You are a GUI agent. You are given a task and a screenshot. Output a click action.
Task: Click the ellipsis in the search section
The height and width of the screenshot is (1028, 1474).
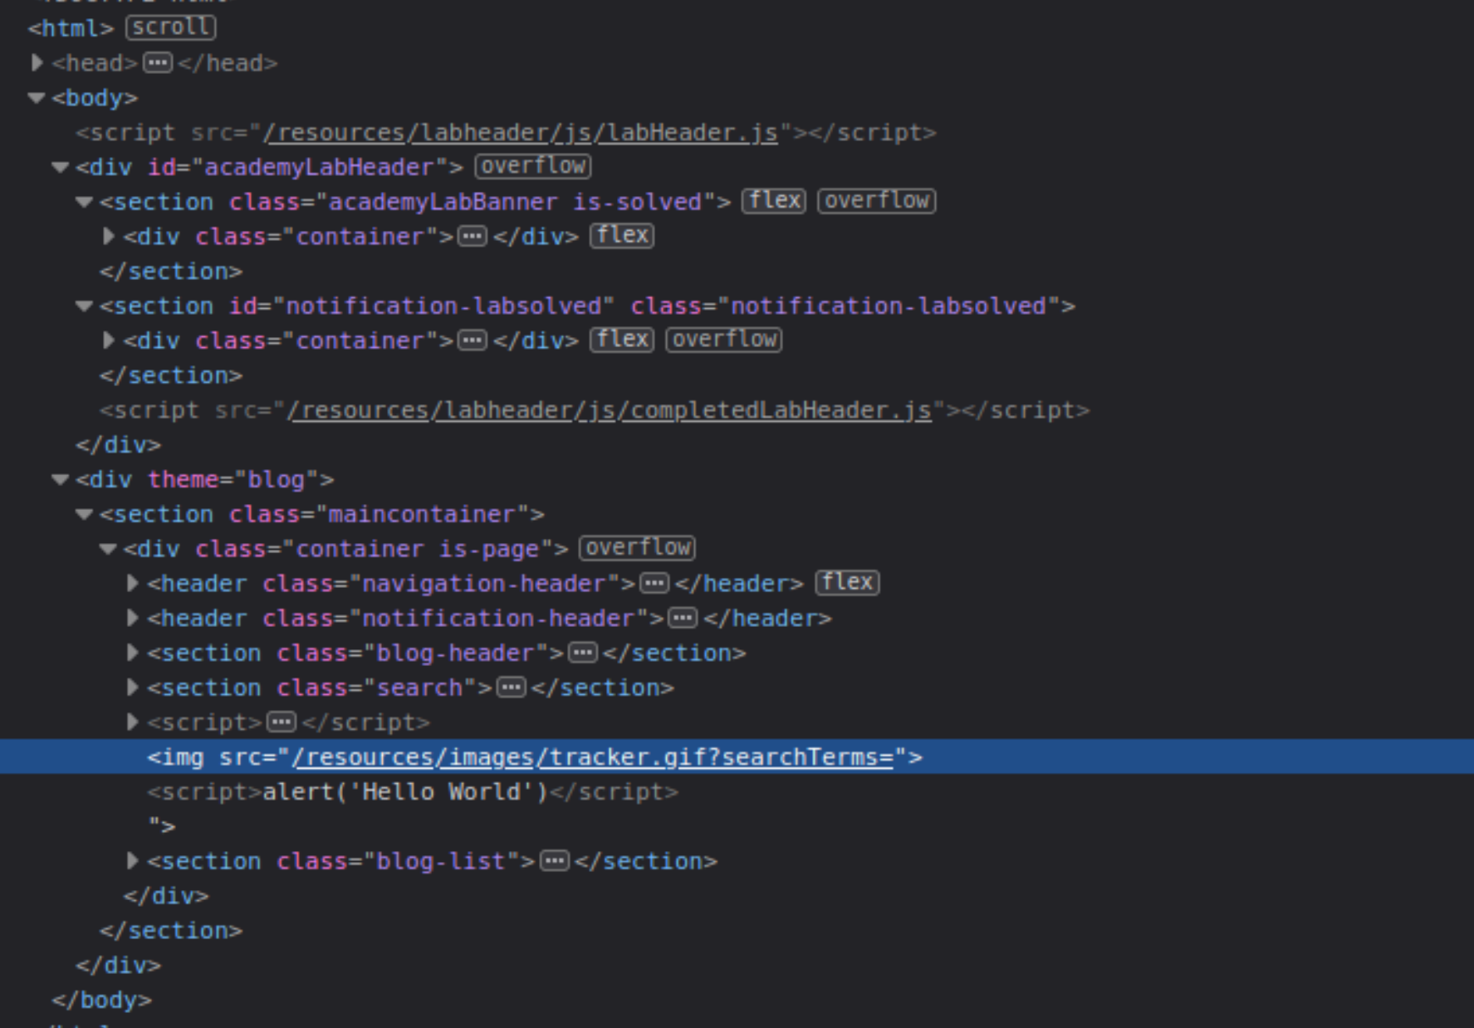[512, 688]
